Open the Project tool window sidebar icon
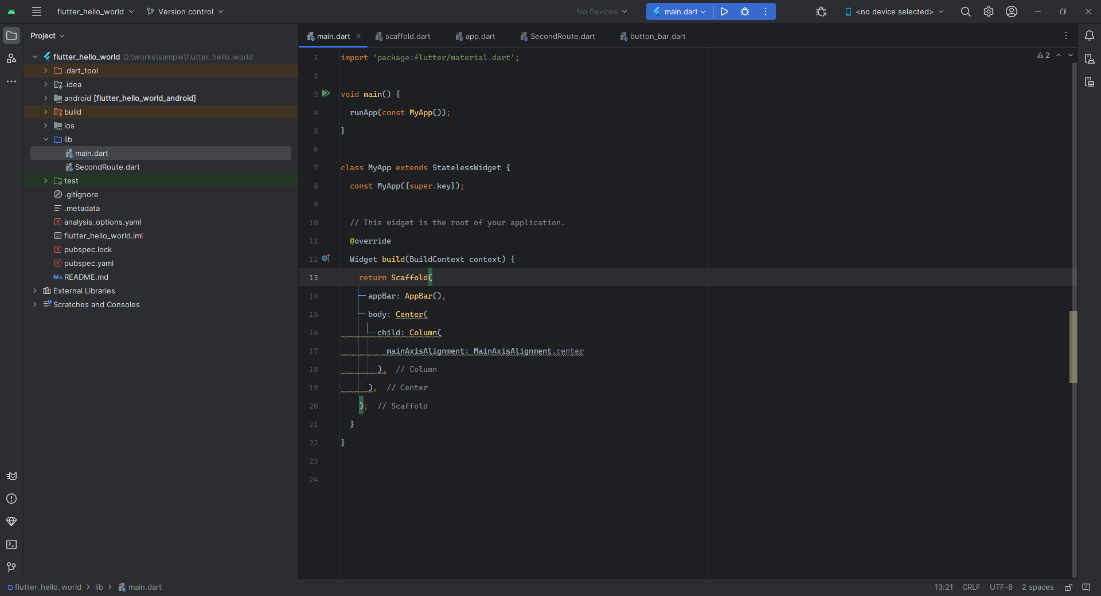 click(11, 36)
